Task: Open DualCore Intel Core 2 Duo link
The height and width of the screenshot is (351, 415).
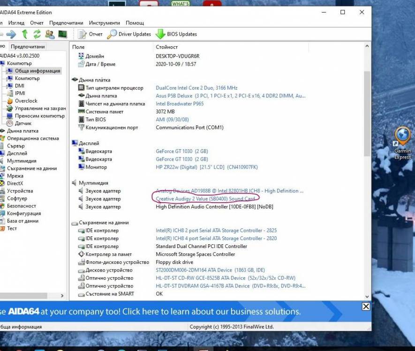Action: tap(196, 88)
